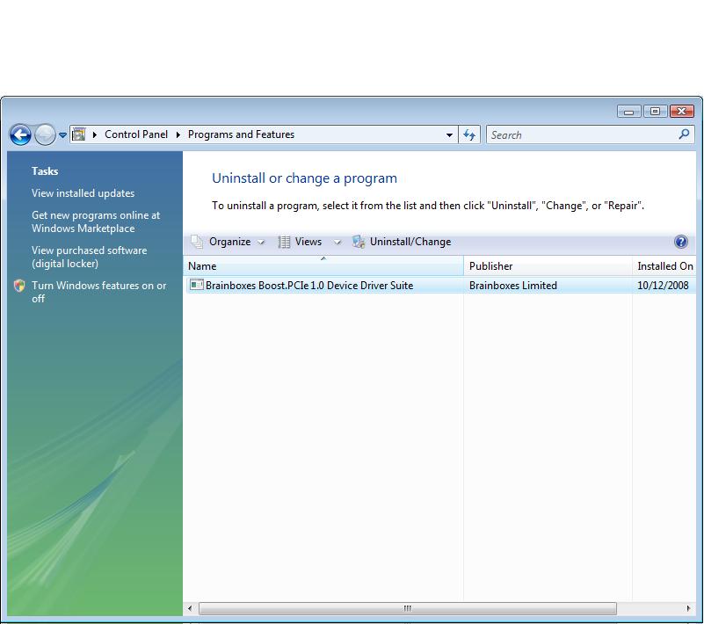The image size is (704, 624).
Task: Click the Refresh icon in address bar
Action: 469,134
